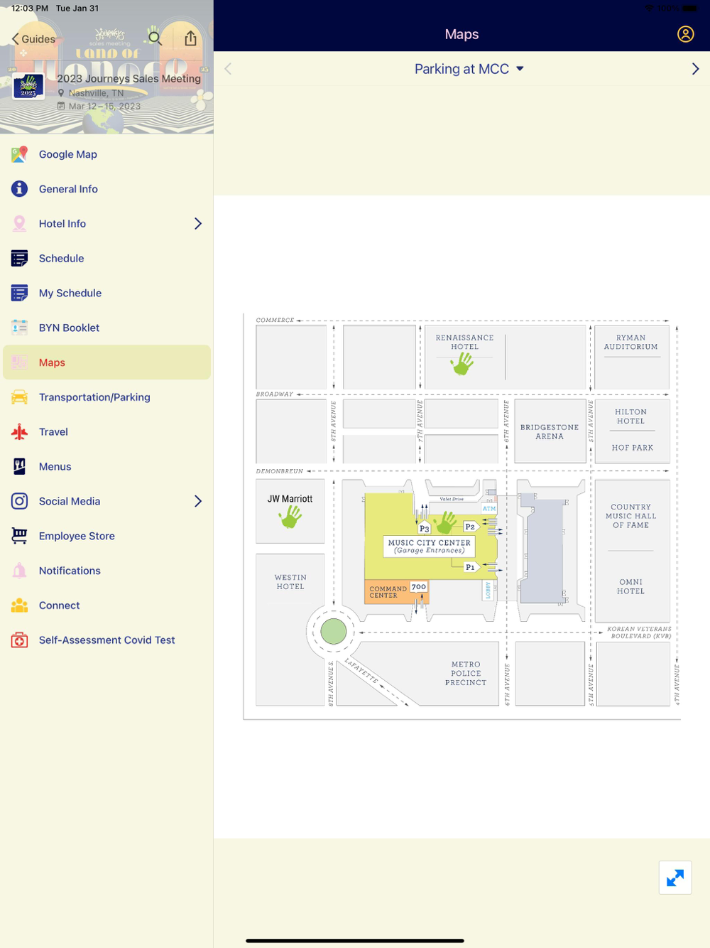Open Hotel Info section
Image resolution: width=710 pixels, height=948 pixels.
[106, 224]
